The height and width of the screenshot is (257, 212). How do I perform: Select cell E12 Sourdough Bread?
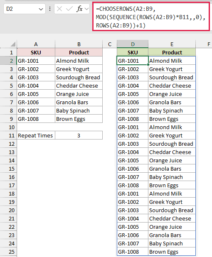pyautogui.click(x=172, y=144)
